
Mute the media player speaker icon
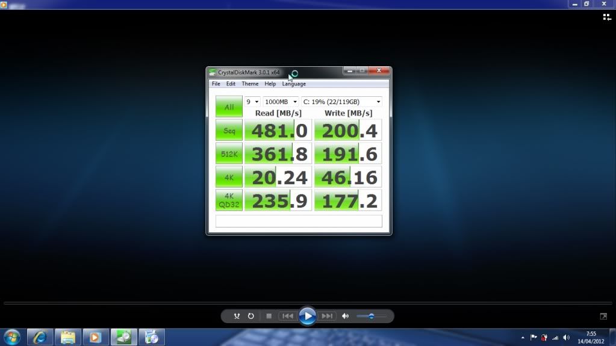(x=346, y=316)
